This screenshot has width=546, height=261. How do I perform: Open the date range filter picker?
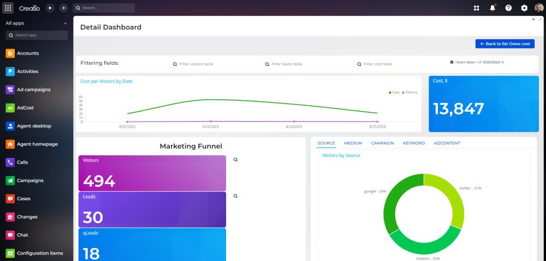[475, 62]
